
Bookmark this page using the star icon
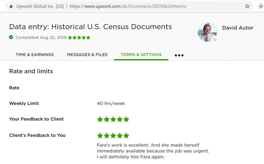click(247, 6)
